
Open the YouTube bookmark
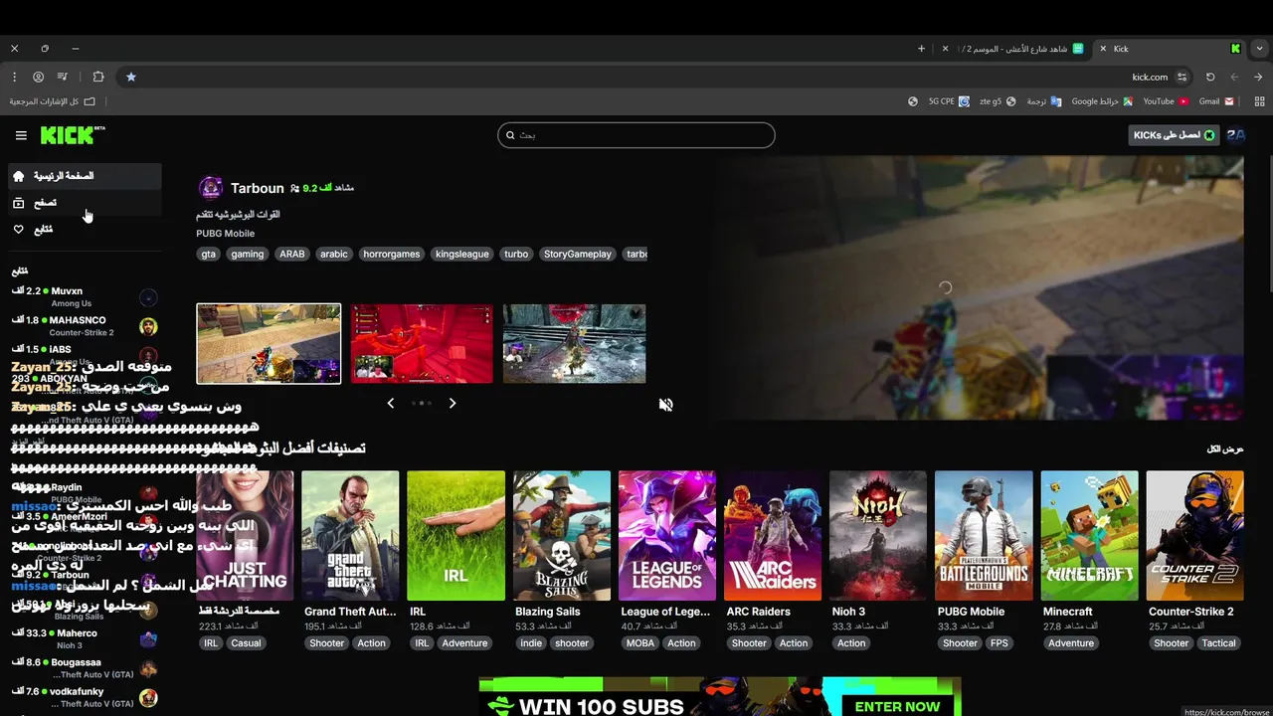click(1166, 101)
